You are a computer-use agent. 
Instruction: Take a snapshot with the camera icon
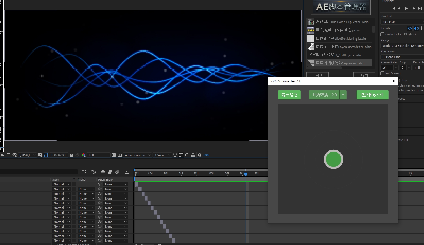[x=71, y=155]
